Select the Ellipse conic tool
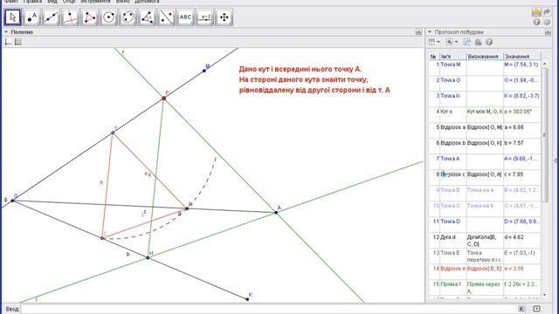The height and width of the screenshot is (314, 559). (128, 17)
